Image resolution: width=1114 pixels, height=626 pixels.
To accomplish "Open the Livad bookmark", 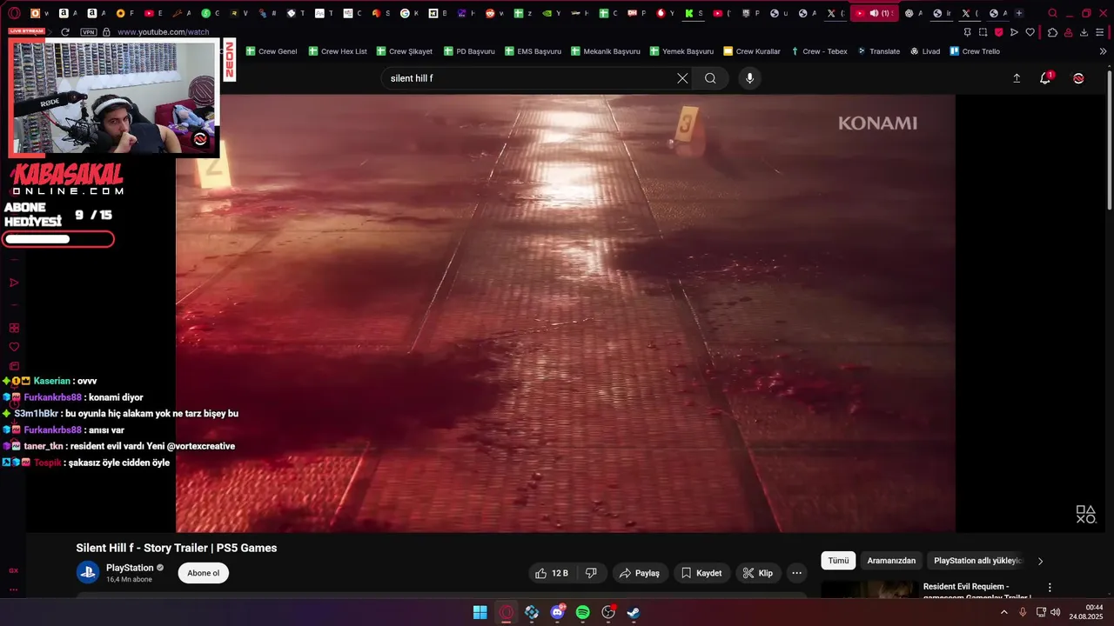I will (x=925, y=51).
